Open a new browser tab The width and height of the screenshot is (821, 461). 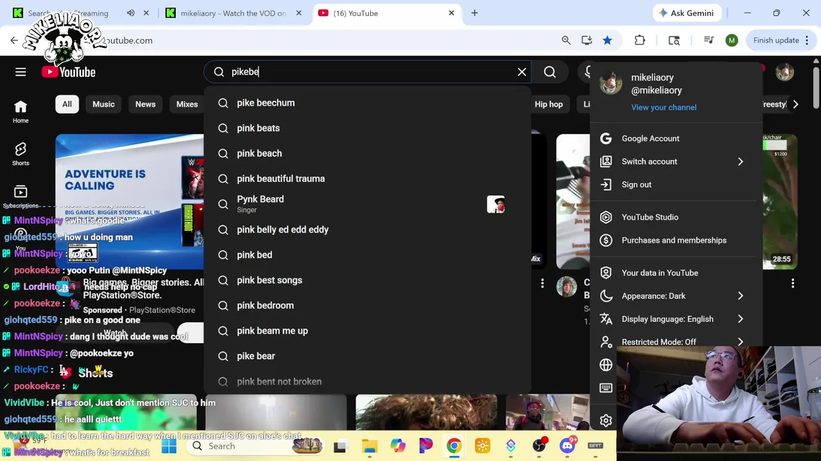(x=474, y=13)
